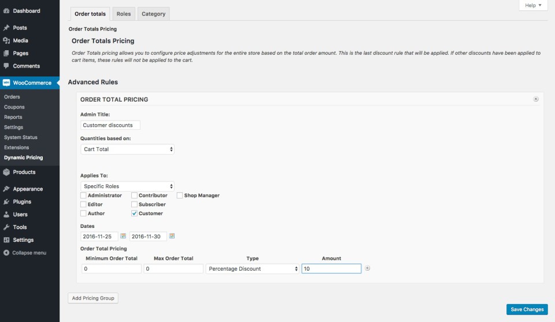555x322 pixels.
Task: Remove the Order Total Pricing rule
Action: [x=535, y=99]
